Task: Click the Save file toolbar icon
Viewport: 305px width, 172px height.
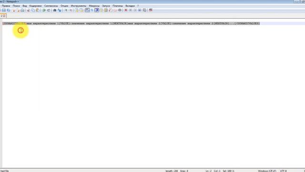Action: tap(3, 10)
